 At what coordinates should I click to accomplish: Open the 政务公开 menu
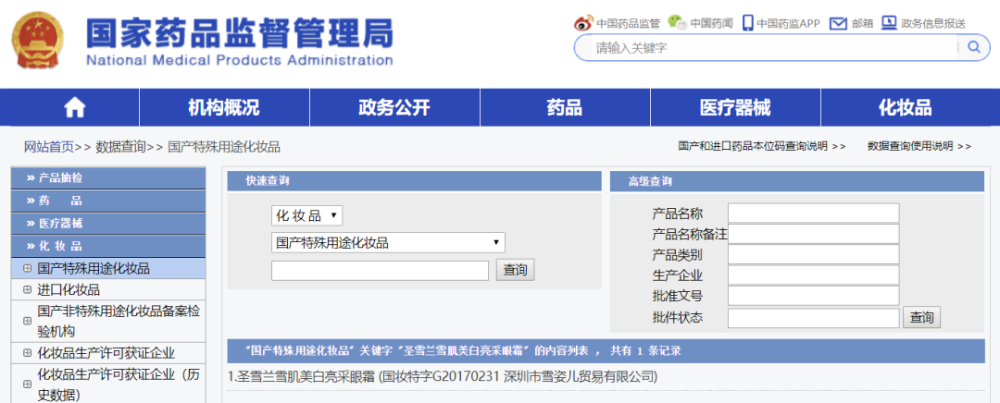point(394,107)
